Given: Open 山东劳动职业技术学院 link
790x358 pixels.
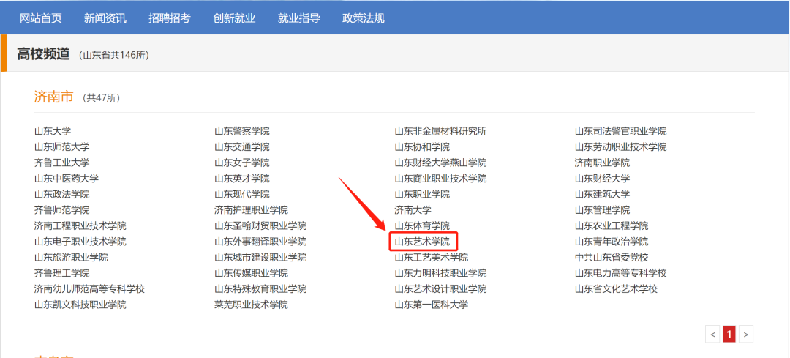Looking at the screenshot, I should 621,147.
